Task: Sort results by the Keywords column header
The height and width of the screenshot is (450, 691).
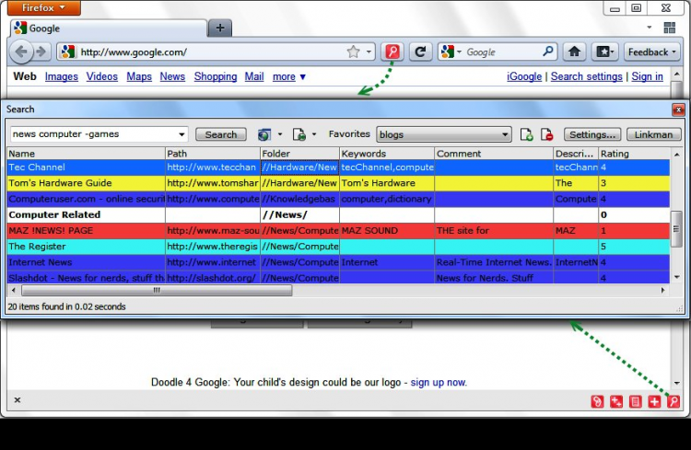Action: pos(387,154)
